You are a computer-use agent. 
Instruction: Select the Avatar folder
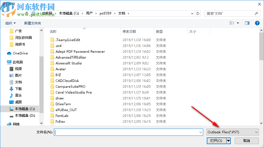pyautogui.click(x=61, y=69)
